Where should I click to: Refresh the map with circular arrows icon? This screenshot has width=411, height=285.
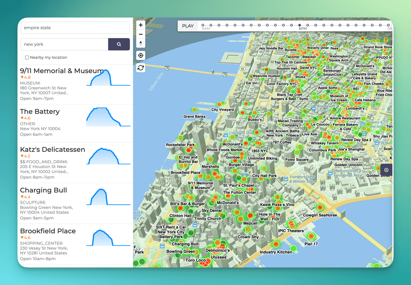(x=141, y=67)
